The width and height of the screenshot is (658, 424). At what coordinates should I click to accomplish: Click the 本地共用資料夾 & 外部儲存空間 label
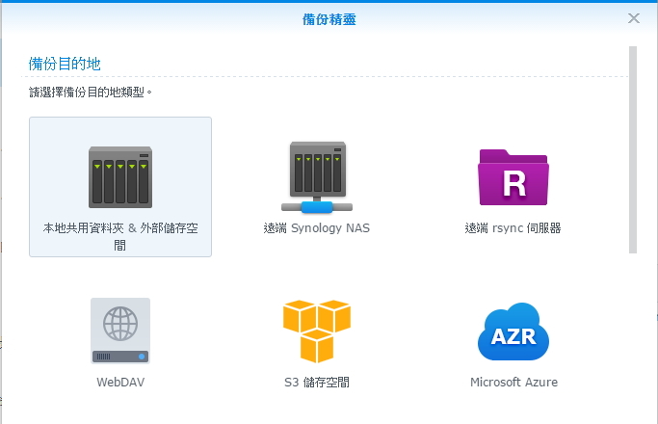[120, 236]
